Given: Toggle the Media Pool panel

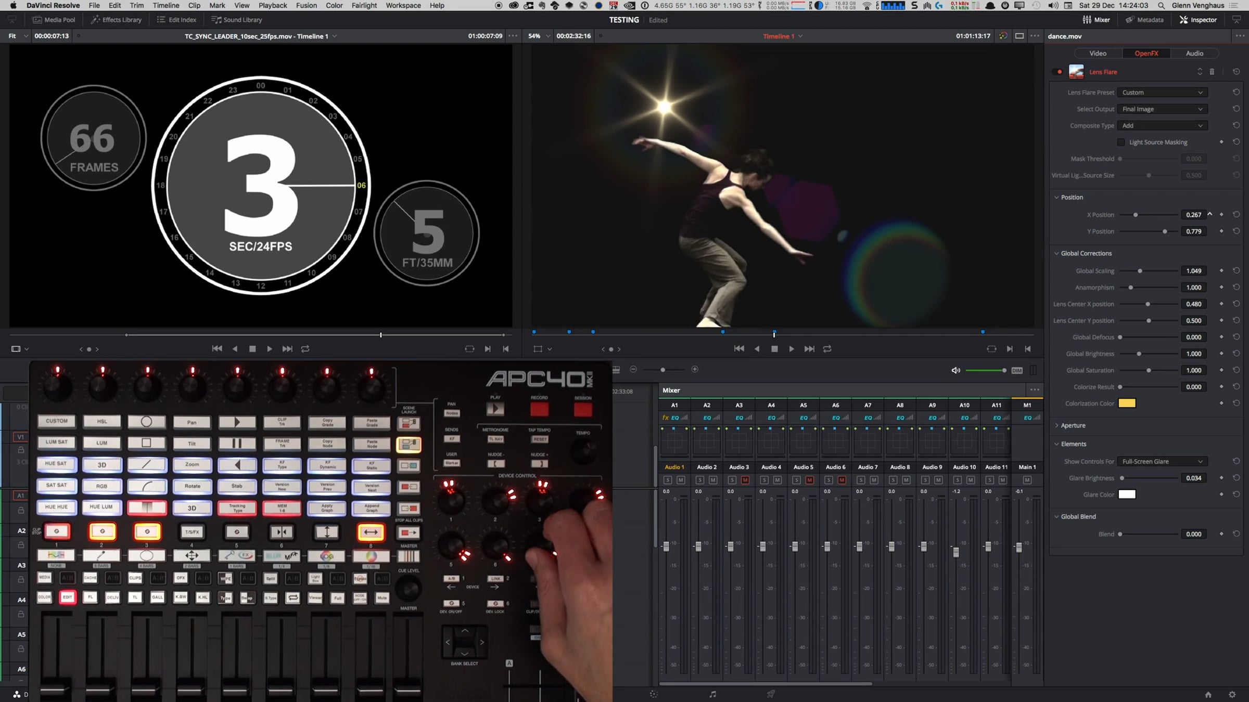Looking at the screenshot, I should [x=54, y=20].
